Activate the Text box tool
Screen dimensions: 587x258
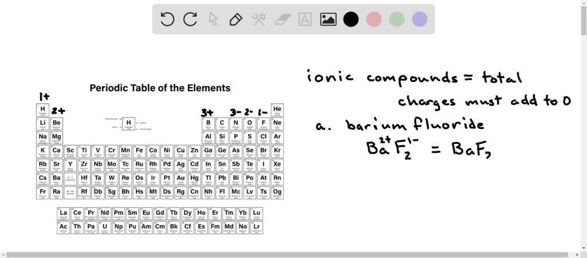tap(305, 19)
